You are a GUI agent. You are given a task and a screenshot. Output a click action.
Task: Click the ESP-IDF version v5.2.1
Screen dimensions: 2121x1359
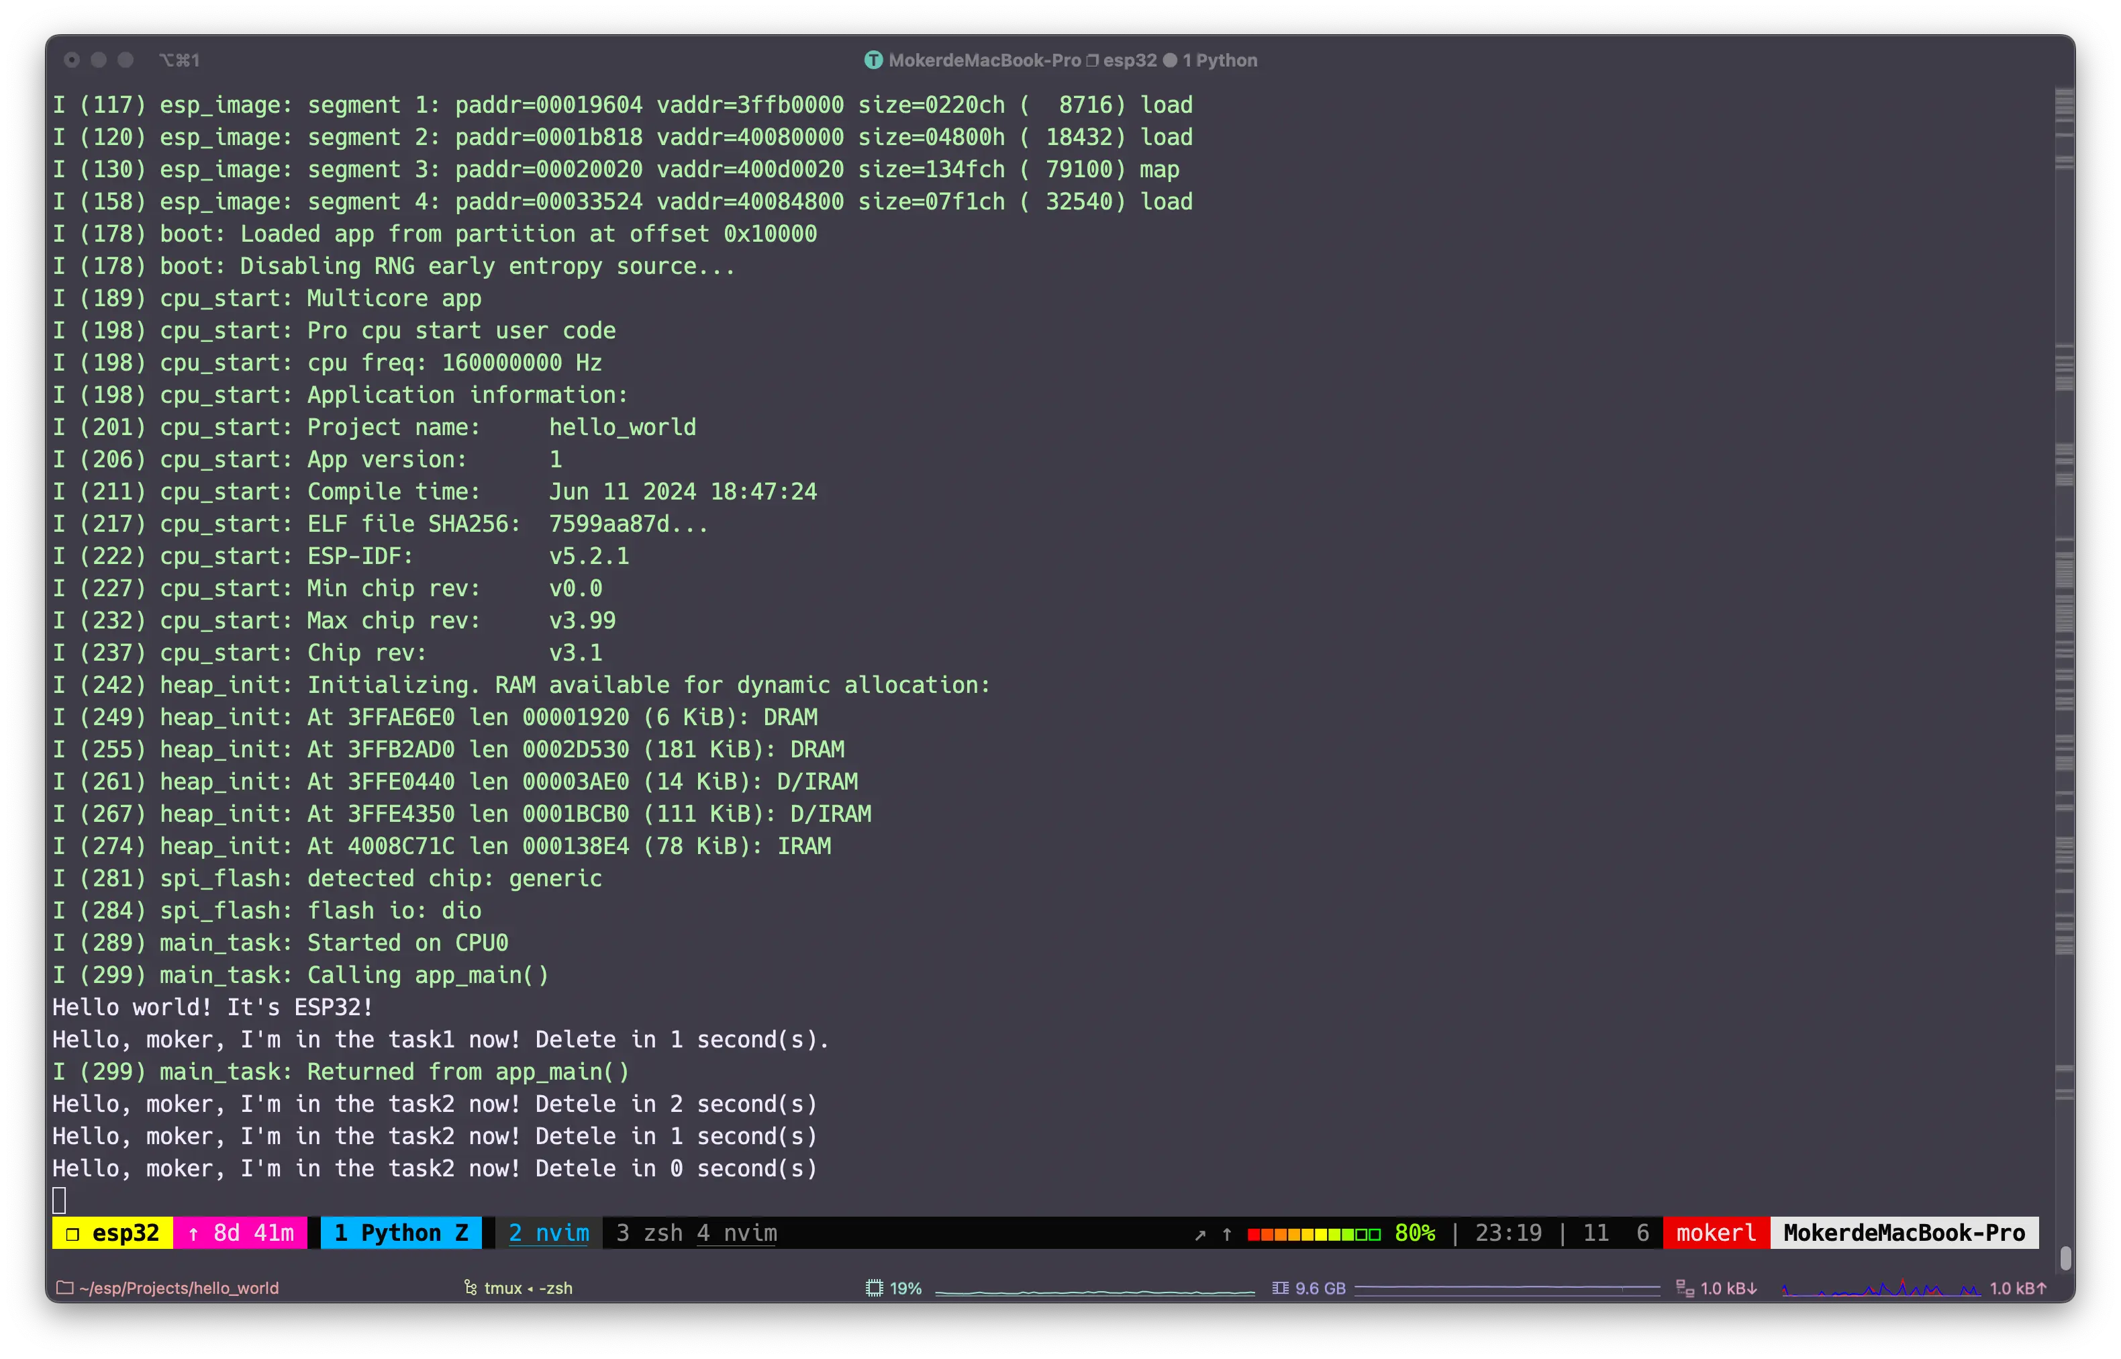click(x=589, y=556)
